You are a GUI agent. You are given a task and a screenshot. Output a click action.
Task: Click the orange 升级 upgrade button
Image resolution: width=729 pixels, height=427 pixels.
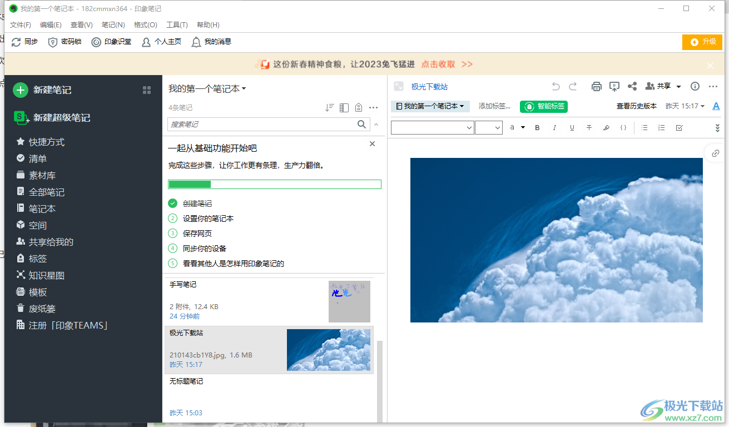pyautogui.click(x=702, y=42)
